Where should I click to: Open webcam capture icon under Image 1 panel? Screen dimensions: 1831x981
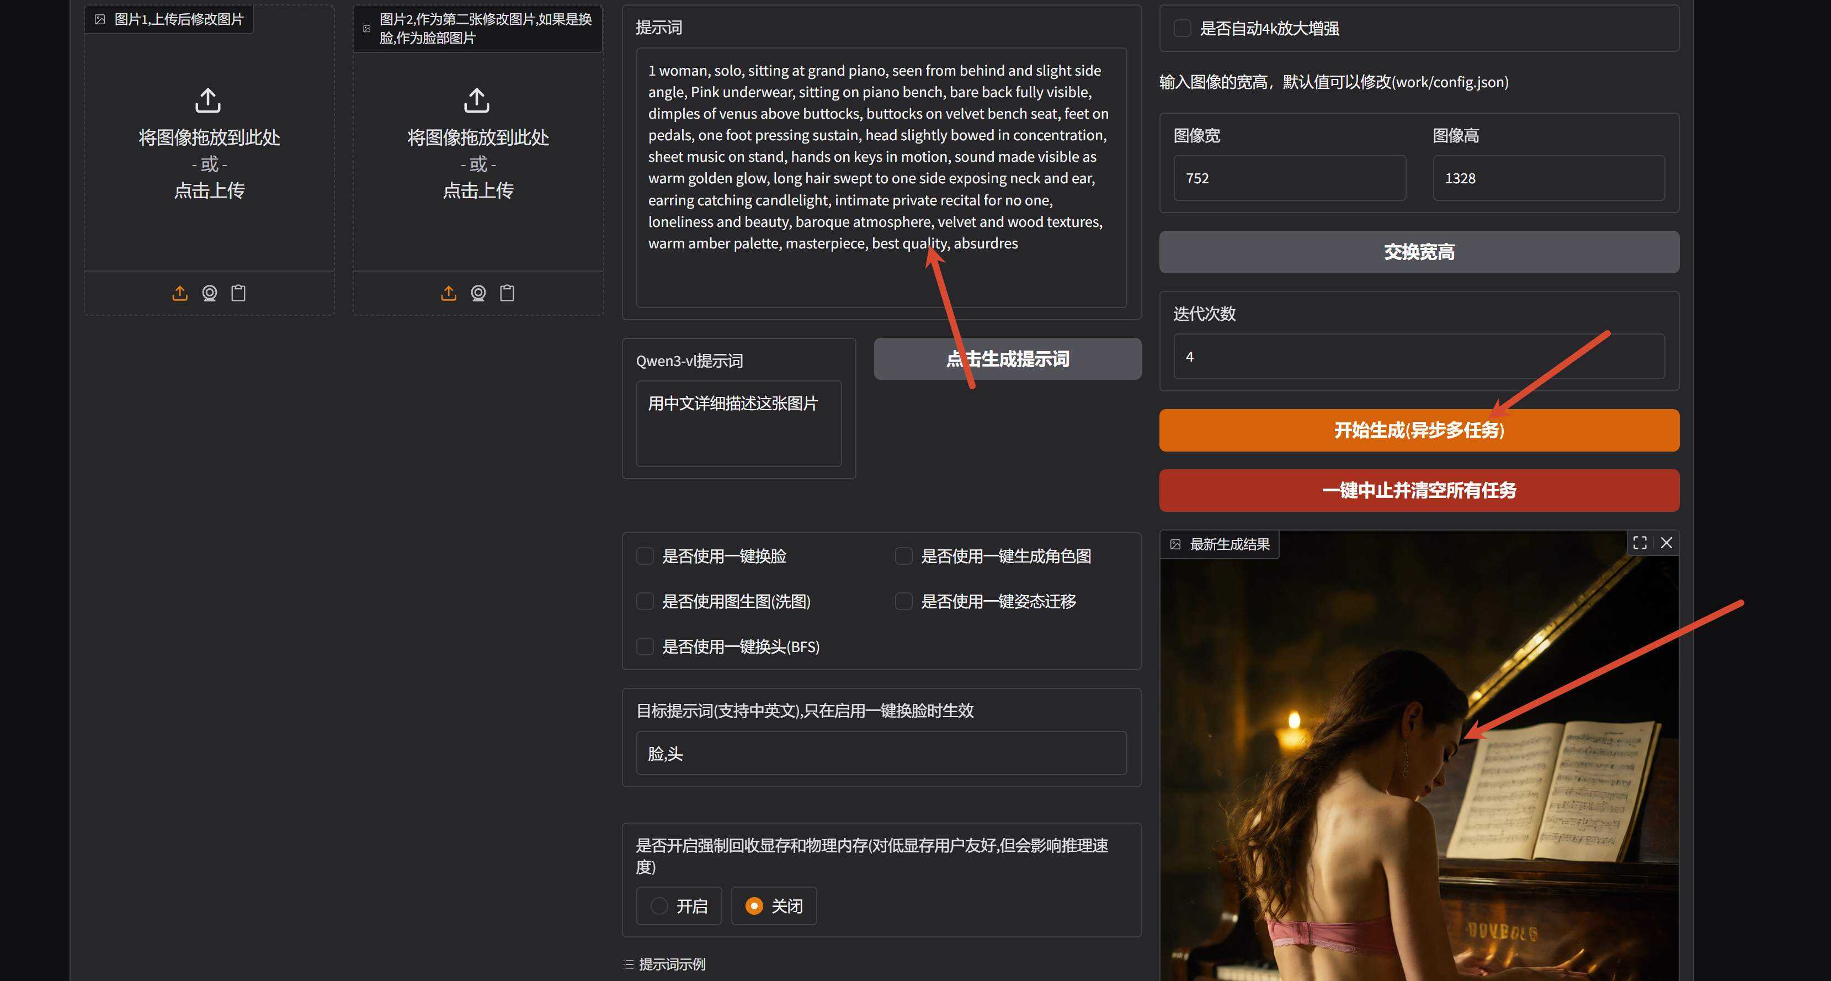pos(209,293)
